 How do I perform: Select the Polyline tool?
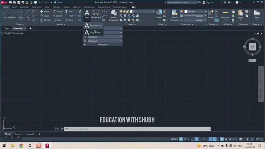pyautogui.click(x=12, y=14)
